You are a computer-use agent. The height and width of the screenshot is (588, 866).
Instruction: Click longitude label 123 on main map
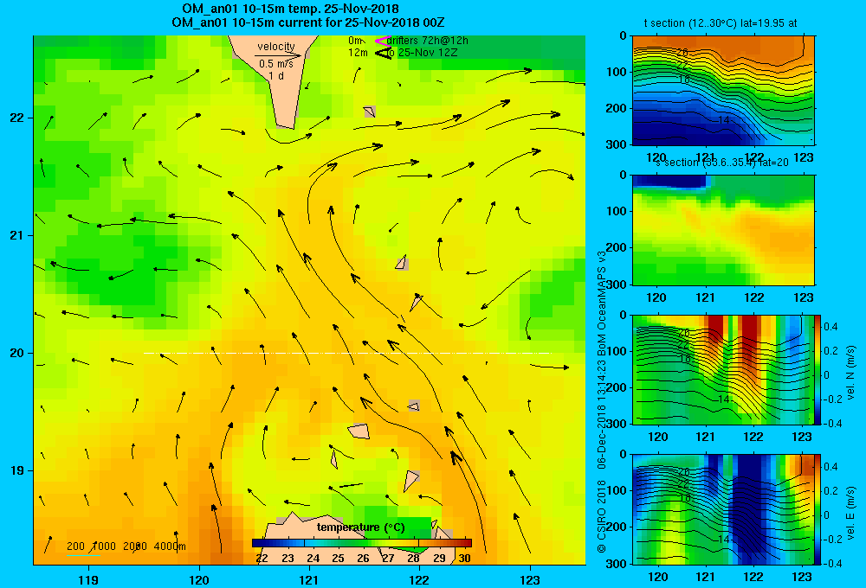point(530,579)
